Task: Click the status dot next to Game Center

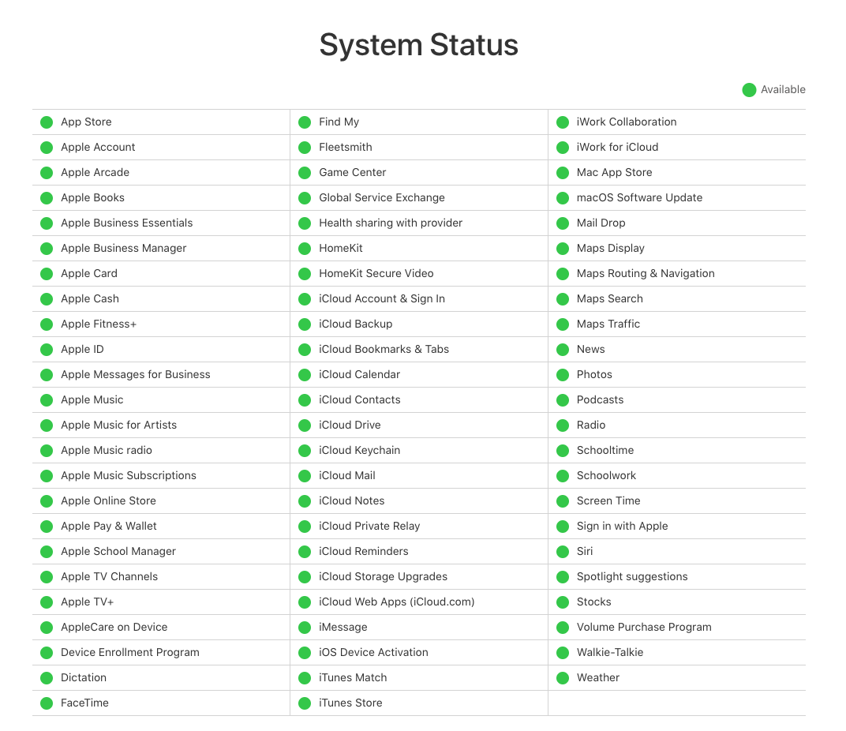Action: point(305,173)
